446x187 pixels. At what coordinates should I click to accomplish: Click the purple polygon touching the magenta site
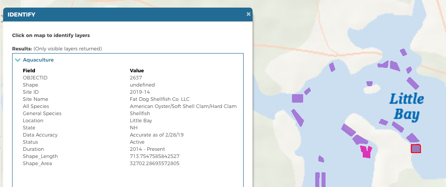(360, 140)
